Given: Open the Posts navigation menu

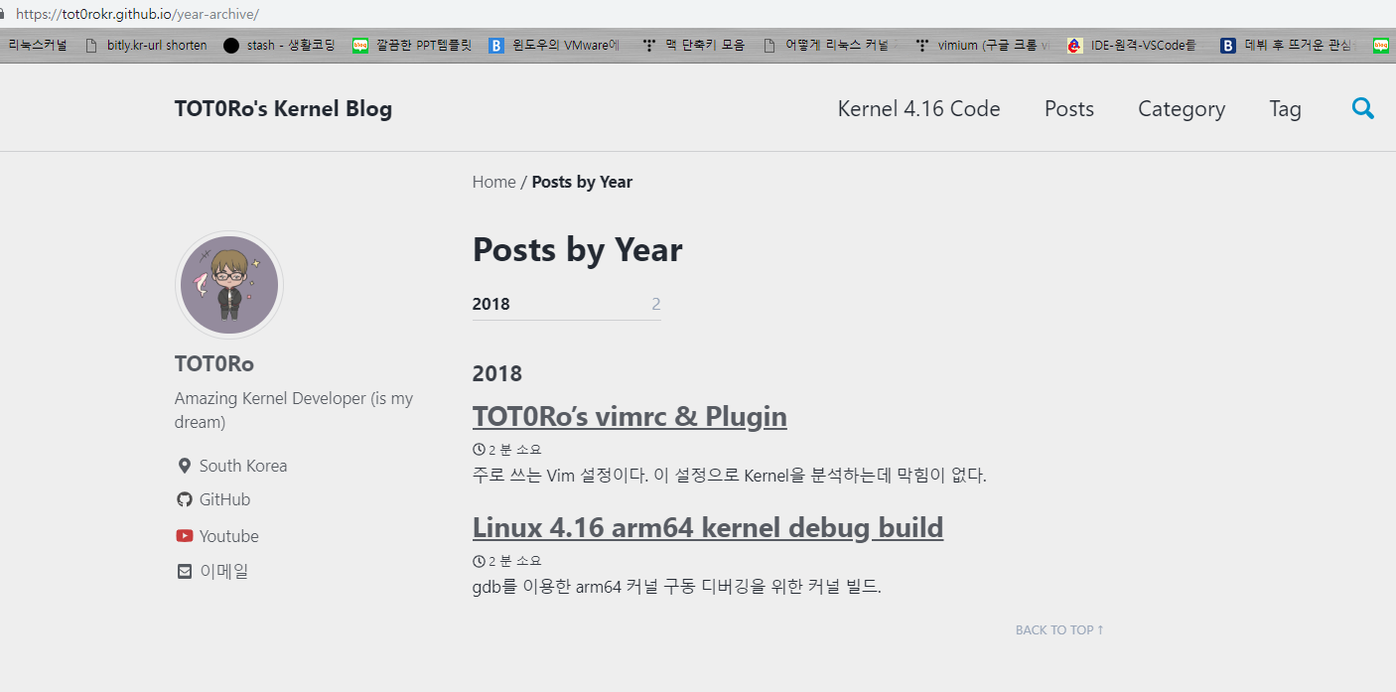Looking at the screenshot, I should pos(1068,108).
